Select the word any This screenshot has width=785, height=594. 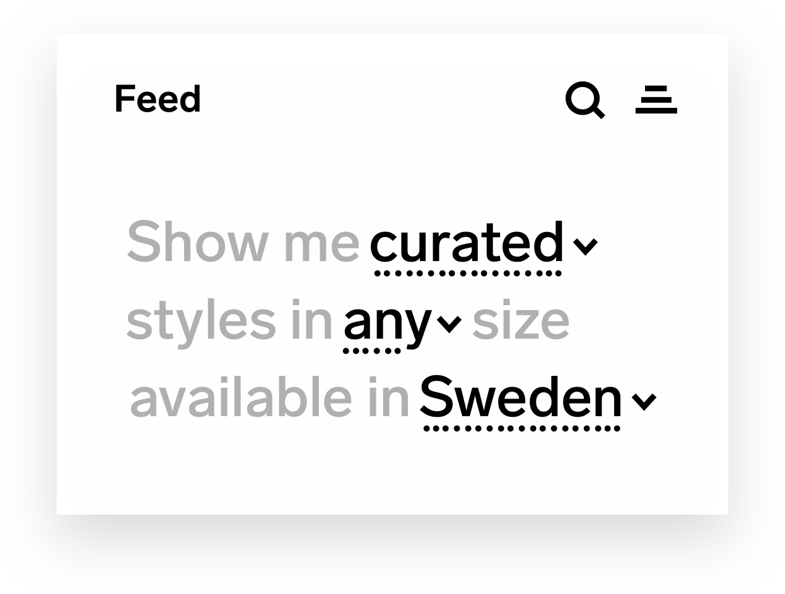387,322
